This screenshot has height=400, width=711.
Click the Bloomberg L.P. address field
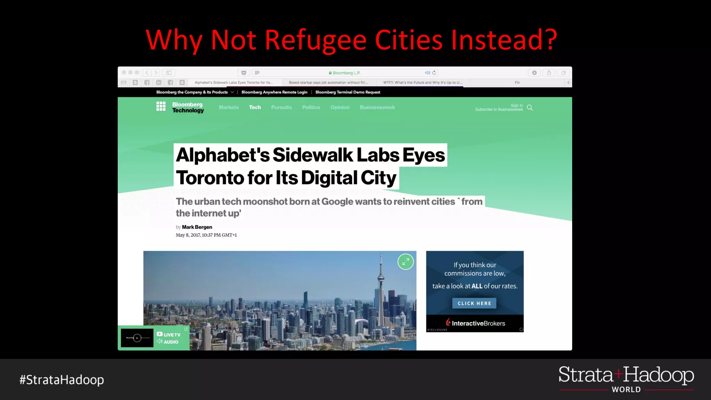[345, 73]
